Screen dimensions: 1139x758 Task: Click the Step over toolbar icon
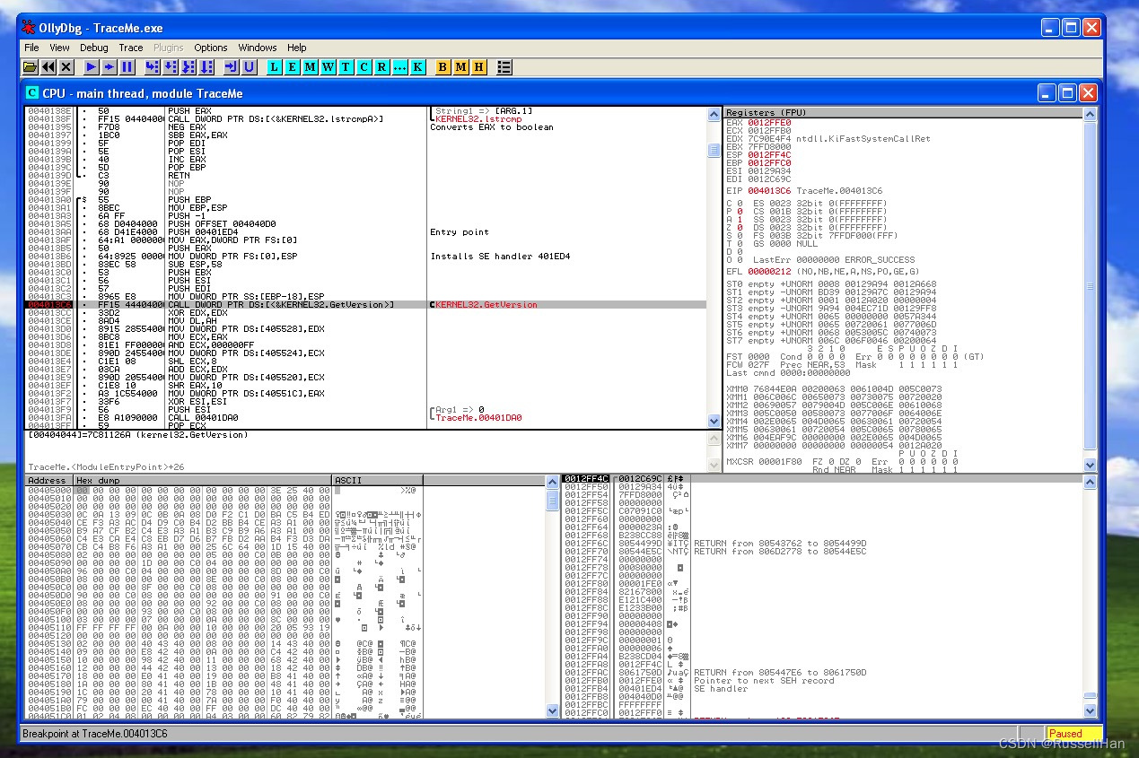coord(171,67)
